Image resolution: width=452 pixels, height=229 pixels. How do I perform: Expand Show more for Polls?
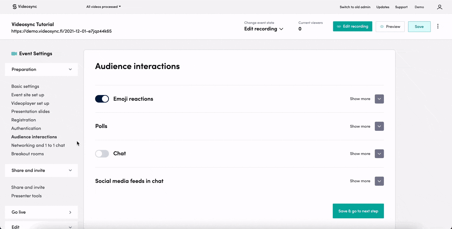[x=379, y=126]
